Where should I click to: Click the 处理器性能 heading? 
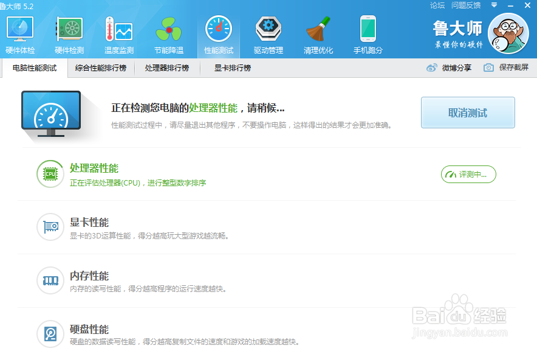94,168
